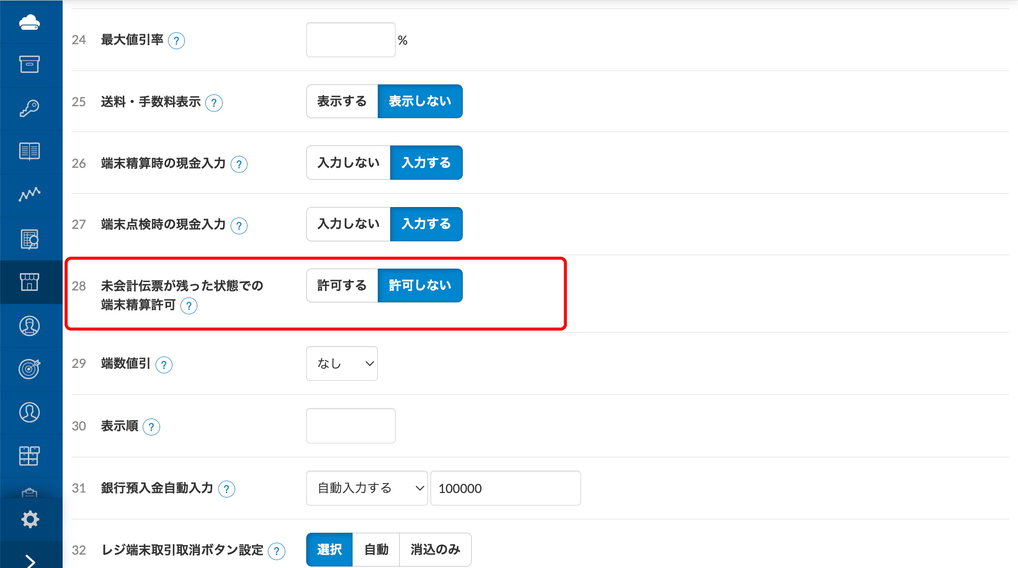1018x568 pixels.
Task: Click the 表示順 input field
Action: point(350,426)
